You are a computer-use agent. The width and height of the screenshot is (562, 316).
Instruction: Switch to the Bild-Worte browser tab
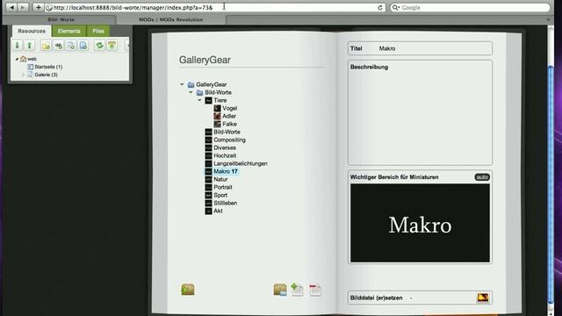click(61, 19)
